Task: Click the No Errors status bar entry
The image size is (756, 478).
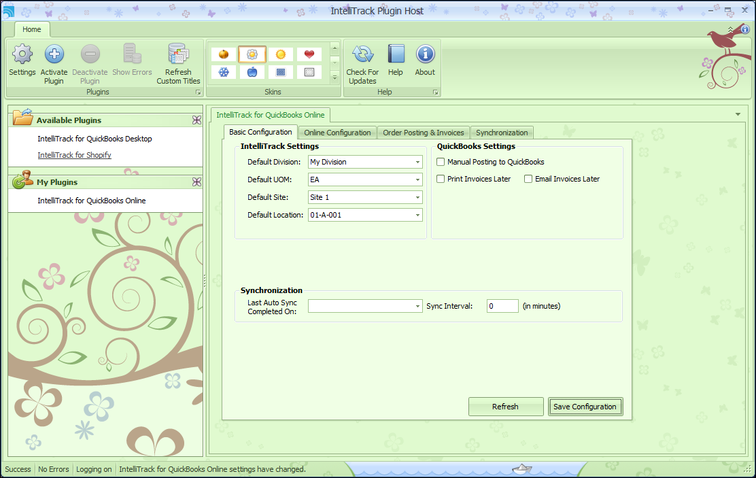Action: point(54,469)
